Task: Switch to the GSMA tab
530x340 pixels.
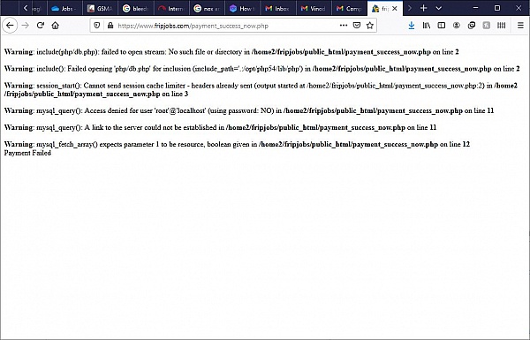Action: (x=101, y=9)
